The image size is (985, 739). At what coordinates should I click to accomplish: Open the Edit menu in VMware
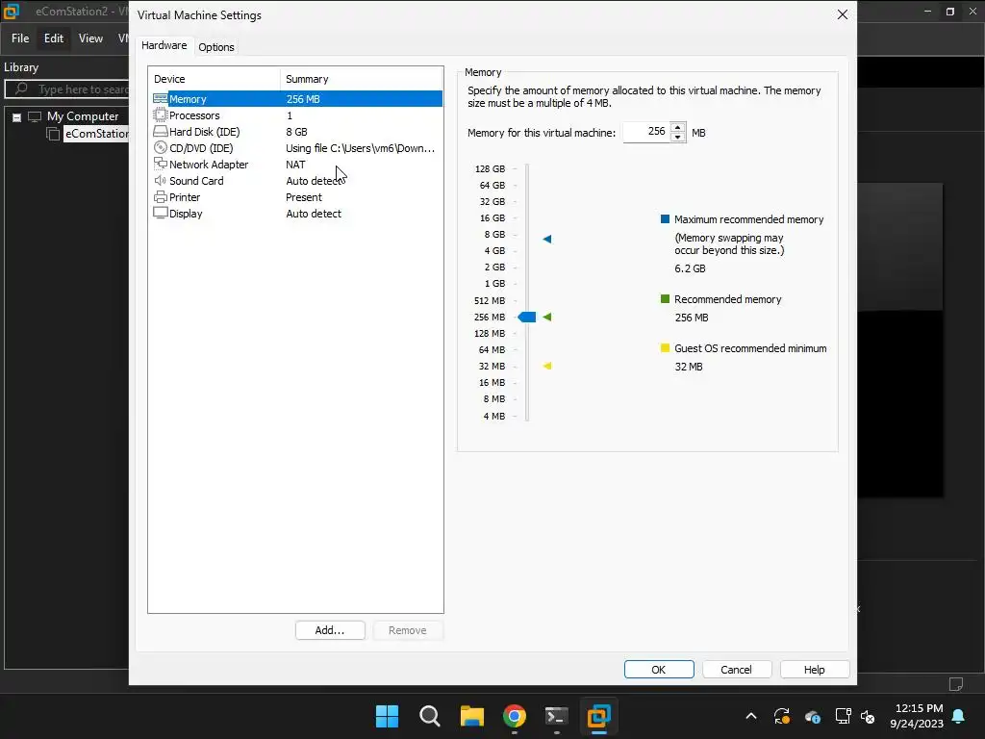[54, 38]
